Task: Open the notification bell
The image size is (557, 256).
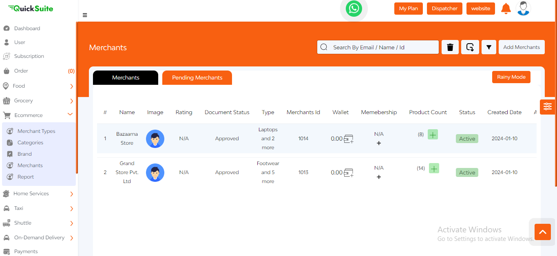Action: pyautogui.click(x=506, y=9)
